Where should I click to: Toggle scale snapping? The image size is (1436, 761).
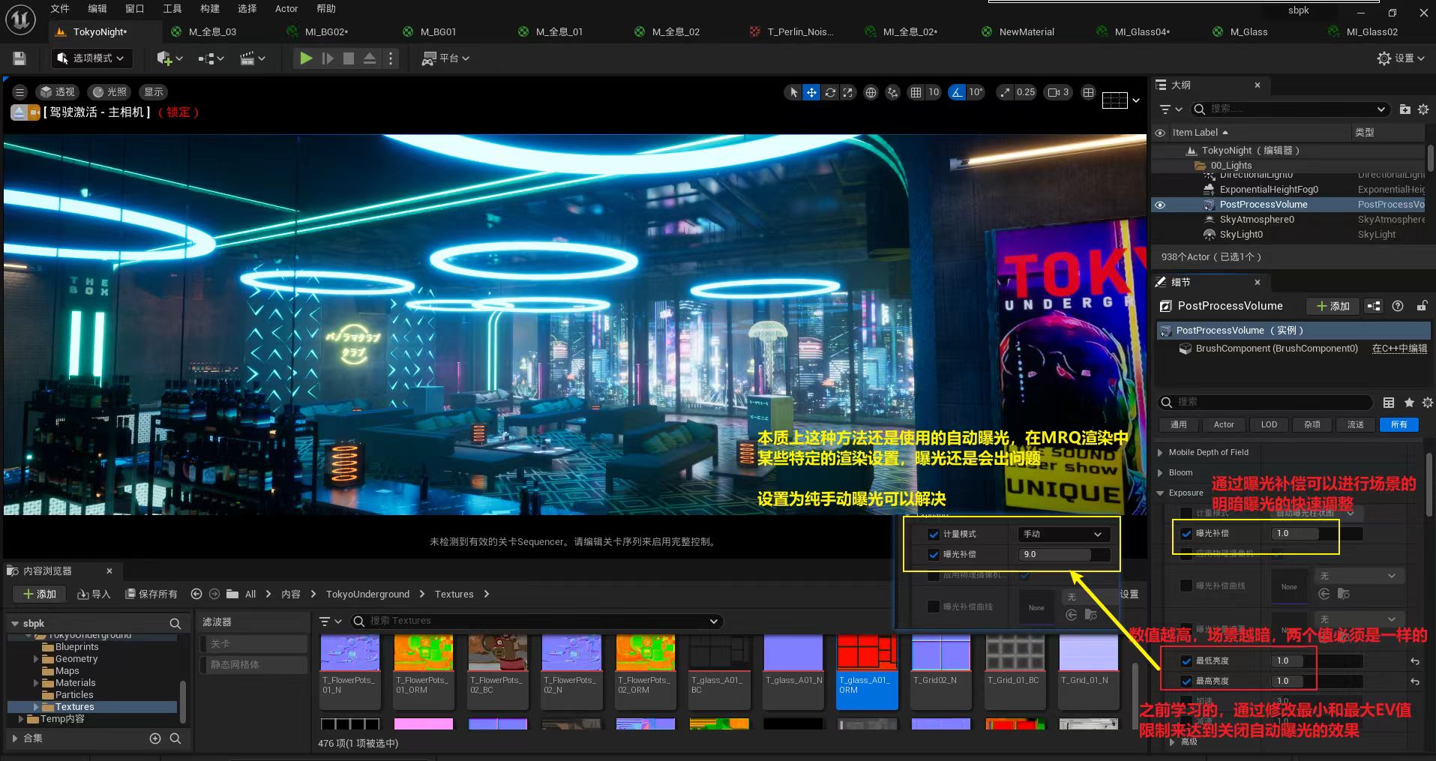1004,92
